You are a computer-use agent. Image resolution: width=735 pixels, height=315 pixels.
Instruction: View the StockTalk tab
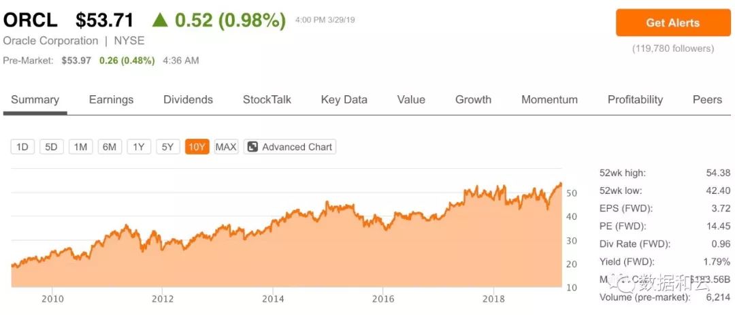click(267, 100)
